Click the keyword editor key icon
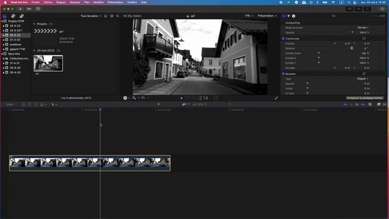Image resolution: width=389 pixels, height=219 pixels. (29, 9)
